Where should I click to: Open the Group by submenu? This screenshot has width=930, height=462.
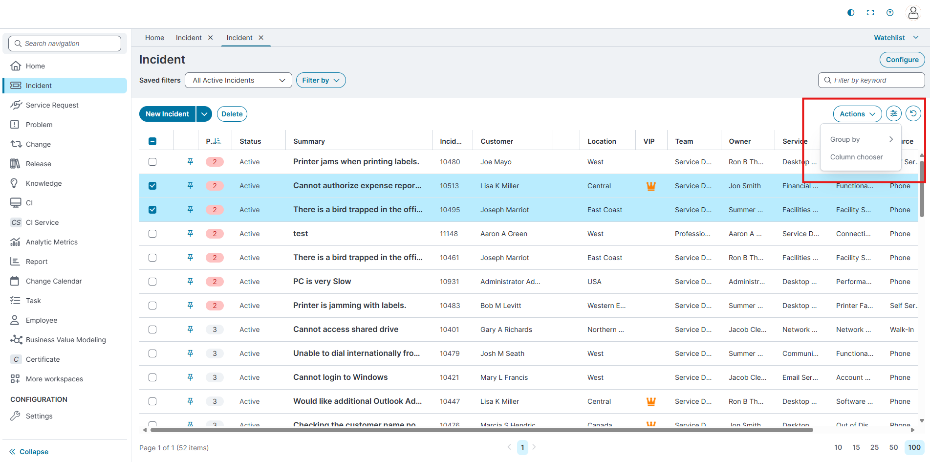click(x=861, y=139)
